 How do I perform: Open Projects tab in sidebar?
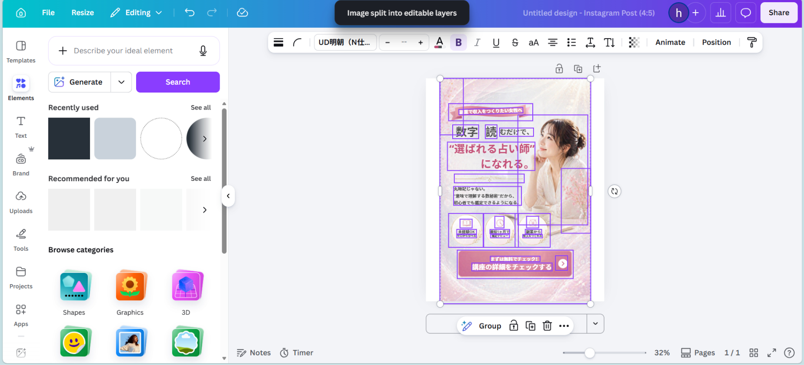point(21,277)
